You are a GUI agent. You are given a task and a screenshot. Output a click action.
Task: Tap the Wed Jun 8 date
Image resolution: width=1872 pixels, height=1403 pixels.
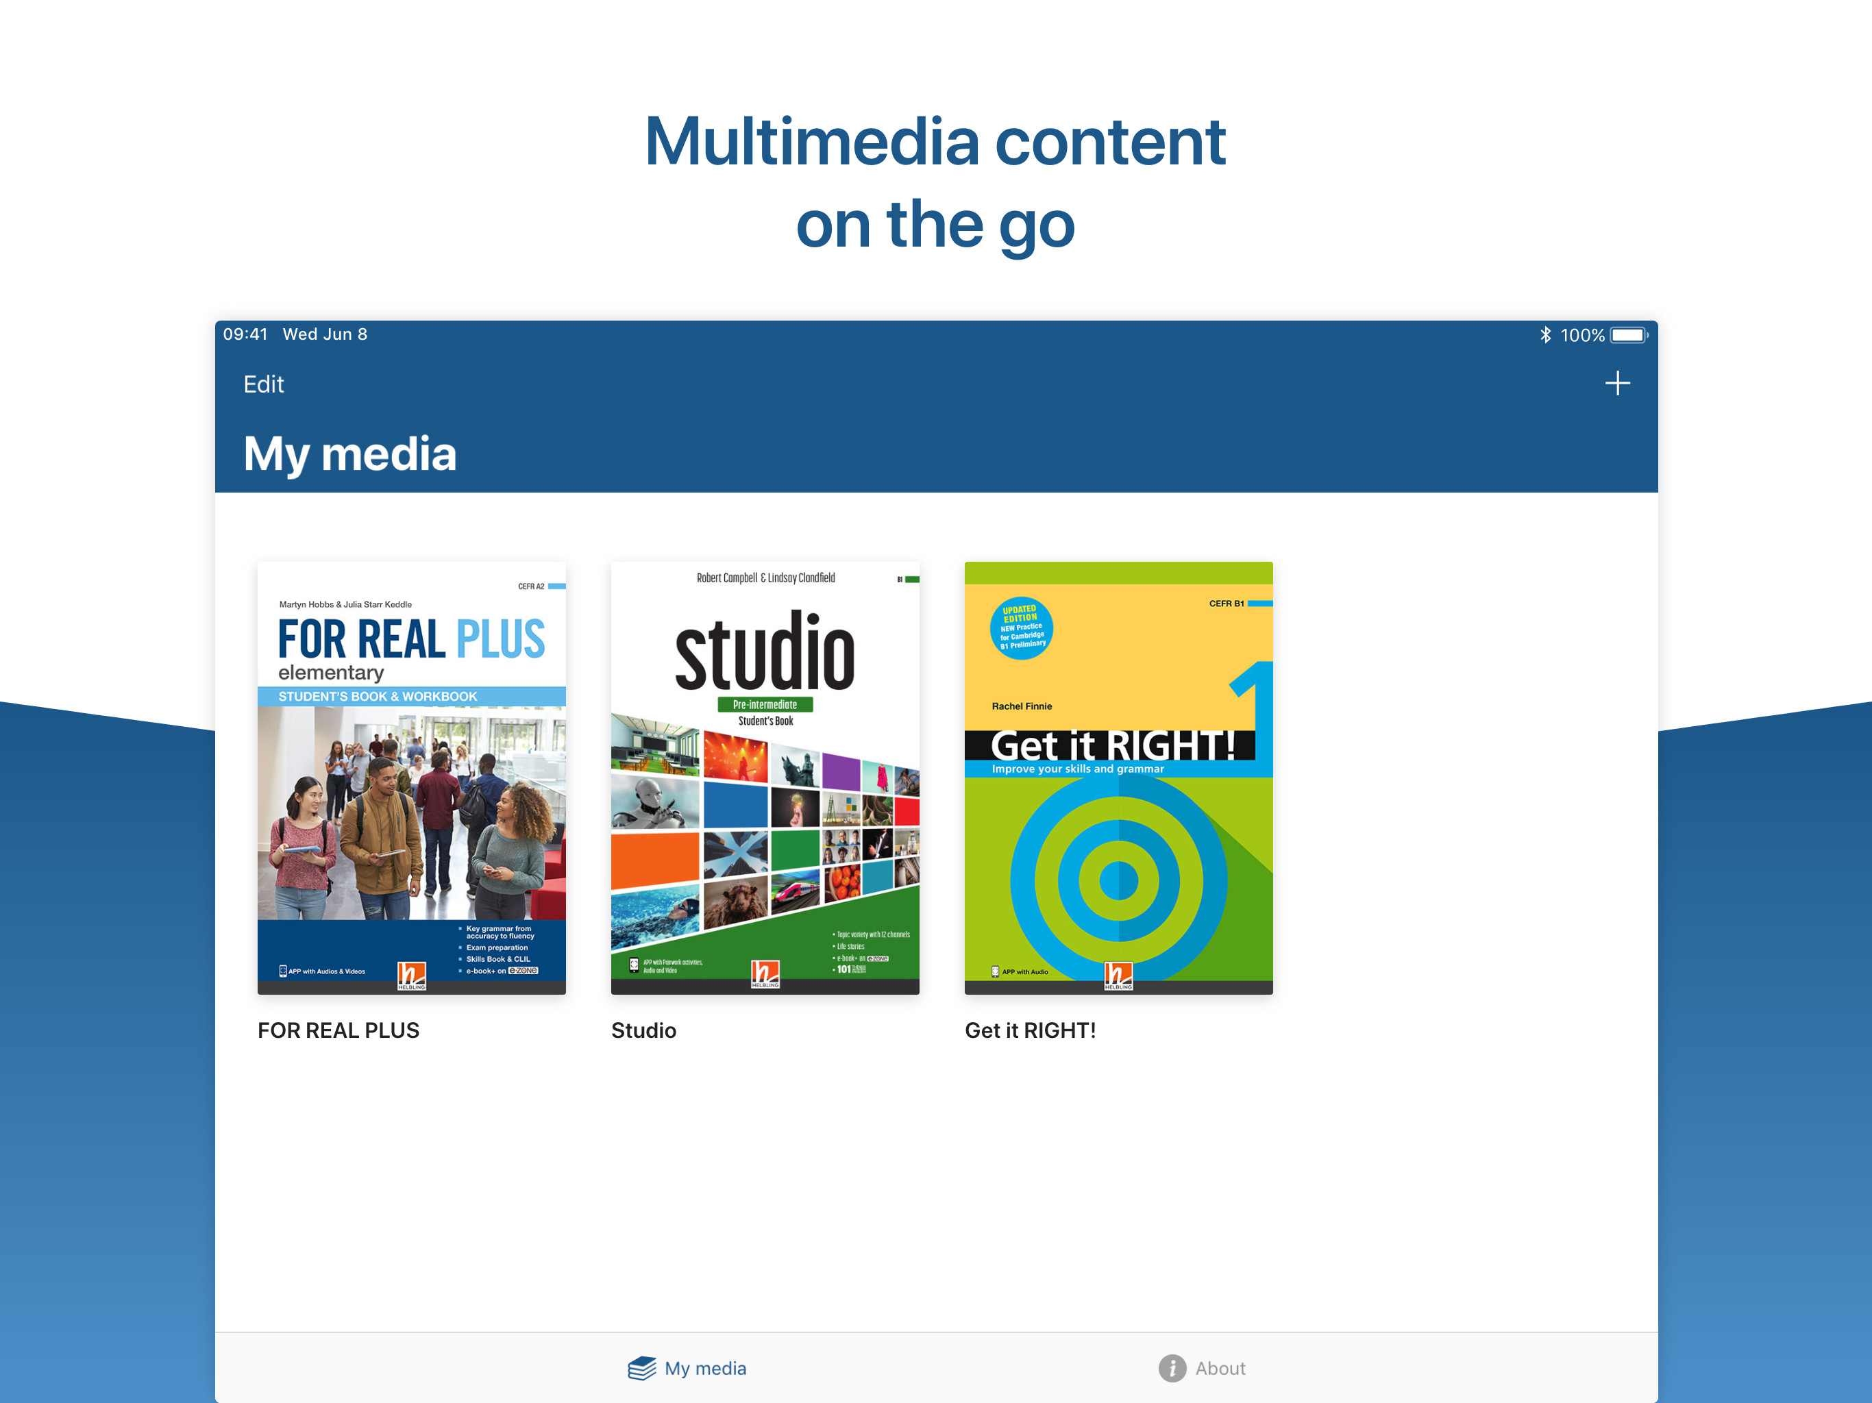325,334
